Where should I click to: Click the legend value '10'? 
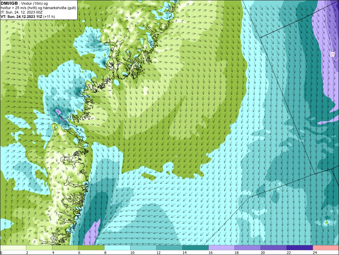point(132,253)
